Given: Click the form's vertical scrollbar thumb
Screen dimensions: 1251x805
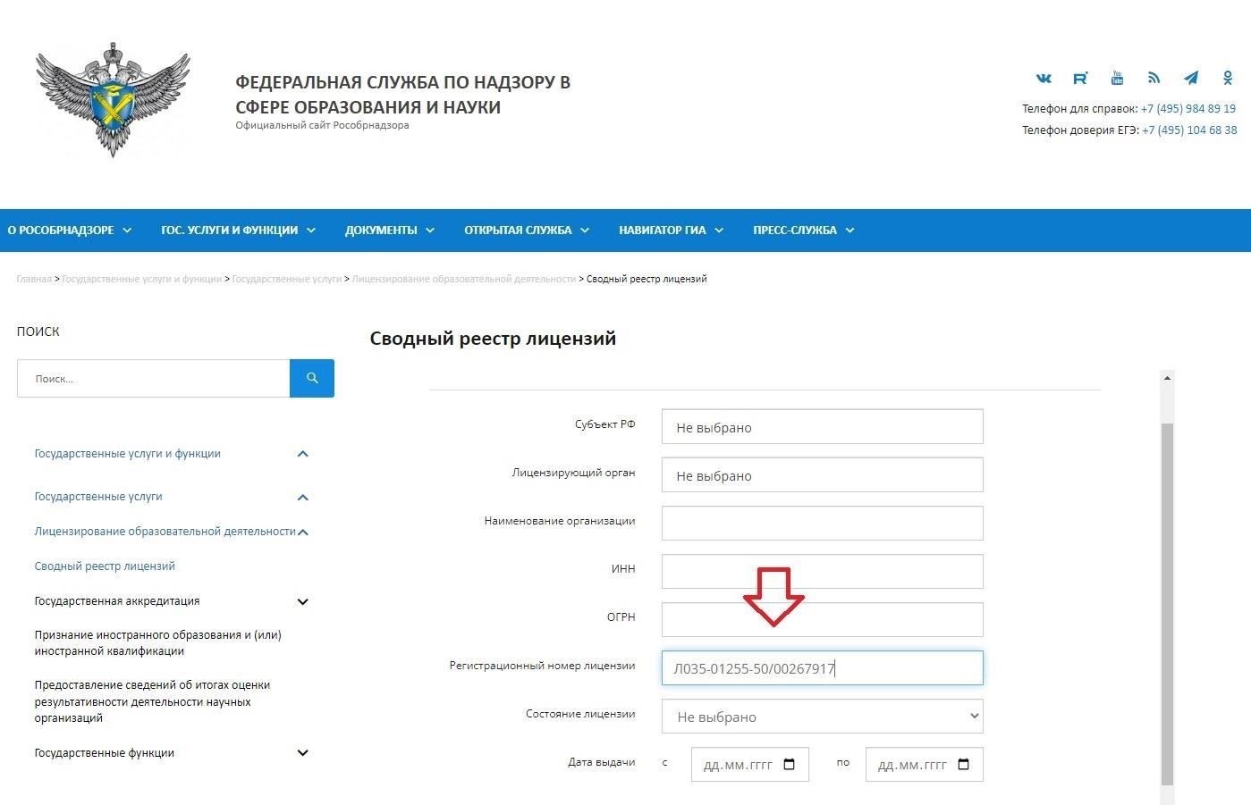Looking at the screenshot, I should pyautogui.click(x=1167, y=604).
